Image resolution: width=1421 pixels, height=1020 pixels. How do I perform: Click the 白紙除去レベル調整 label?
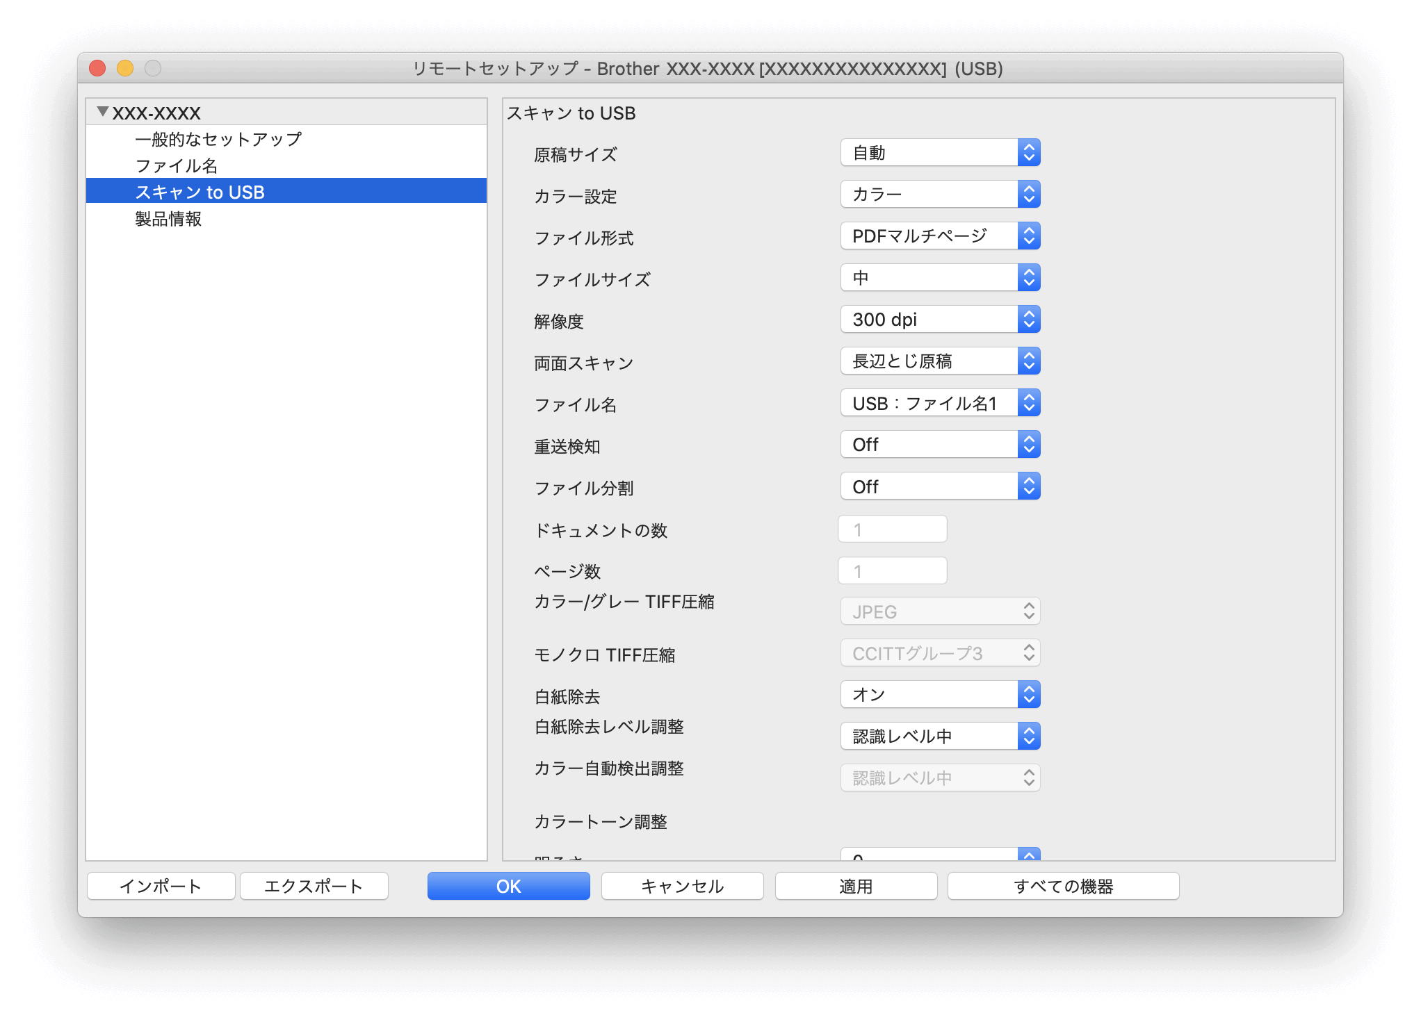(x=608, y=727)
